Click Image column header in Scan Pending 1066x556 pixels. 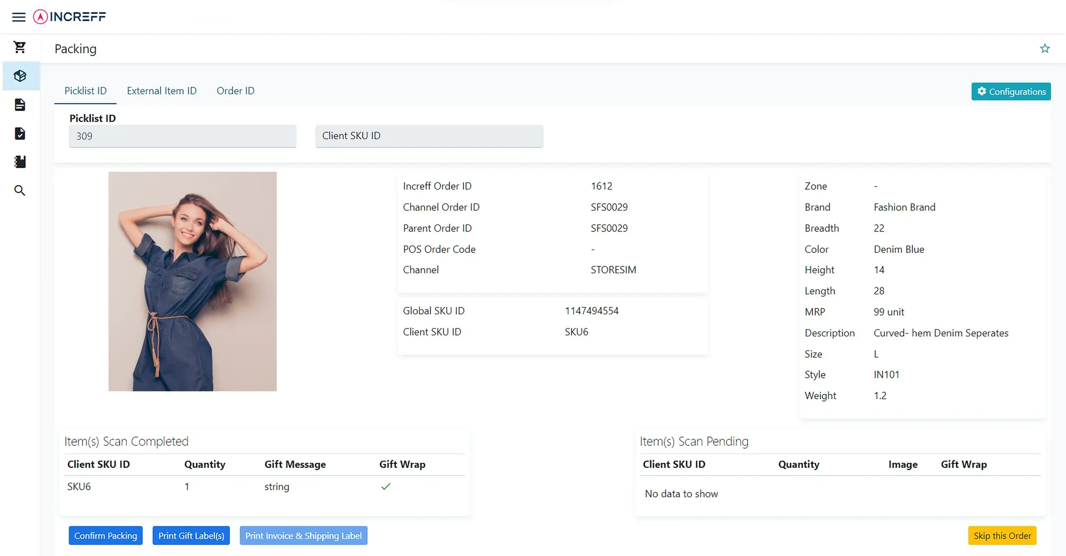tap(903, 464)
